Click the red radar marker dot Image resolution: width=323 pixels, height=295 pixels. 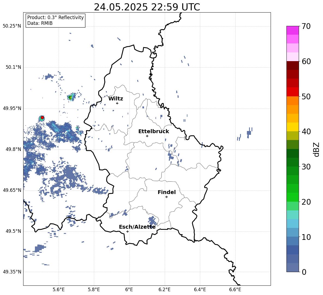coord(42,118)
